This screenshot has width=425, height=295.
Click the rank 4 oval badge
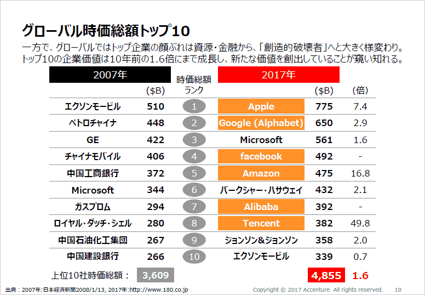[194, 156]
